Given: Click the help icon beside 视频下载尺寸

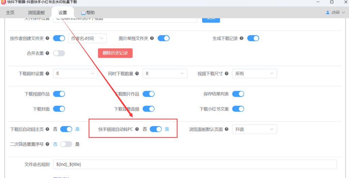Looking at the screenshot, I should point(227,73).
